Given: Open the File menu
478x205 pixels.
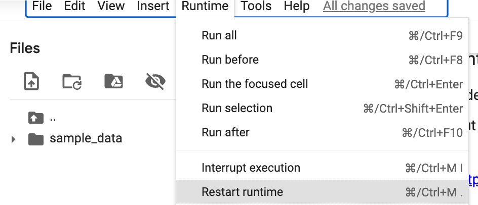Looking at the screenshot, I should click(x=42, y=6).
